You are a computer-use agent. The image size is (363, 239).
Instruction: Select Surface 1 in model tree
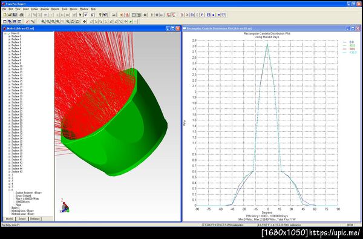coord(16,39)
